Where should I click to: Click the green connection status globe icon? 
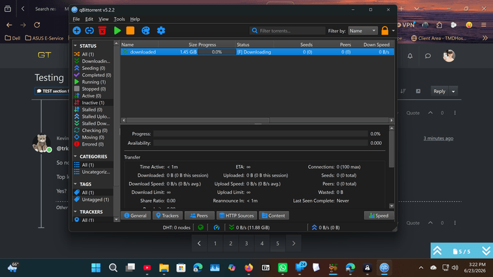coord(200,227)
